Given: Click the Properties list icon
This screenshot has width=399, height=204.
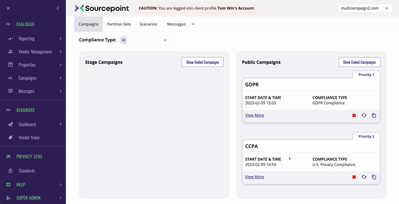Looking at the screenshot, I should [x=10, y=65].
